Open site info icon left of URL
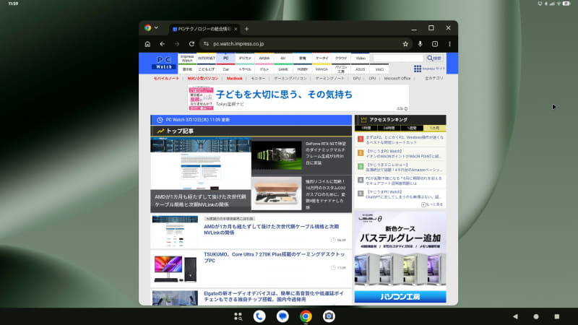The height and width of the screenshot is (325, 578). (206, 44)
